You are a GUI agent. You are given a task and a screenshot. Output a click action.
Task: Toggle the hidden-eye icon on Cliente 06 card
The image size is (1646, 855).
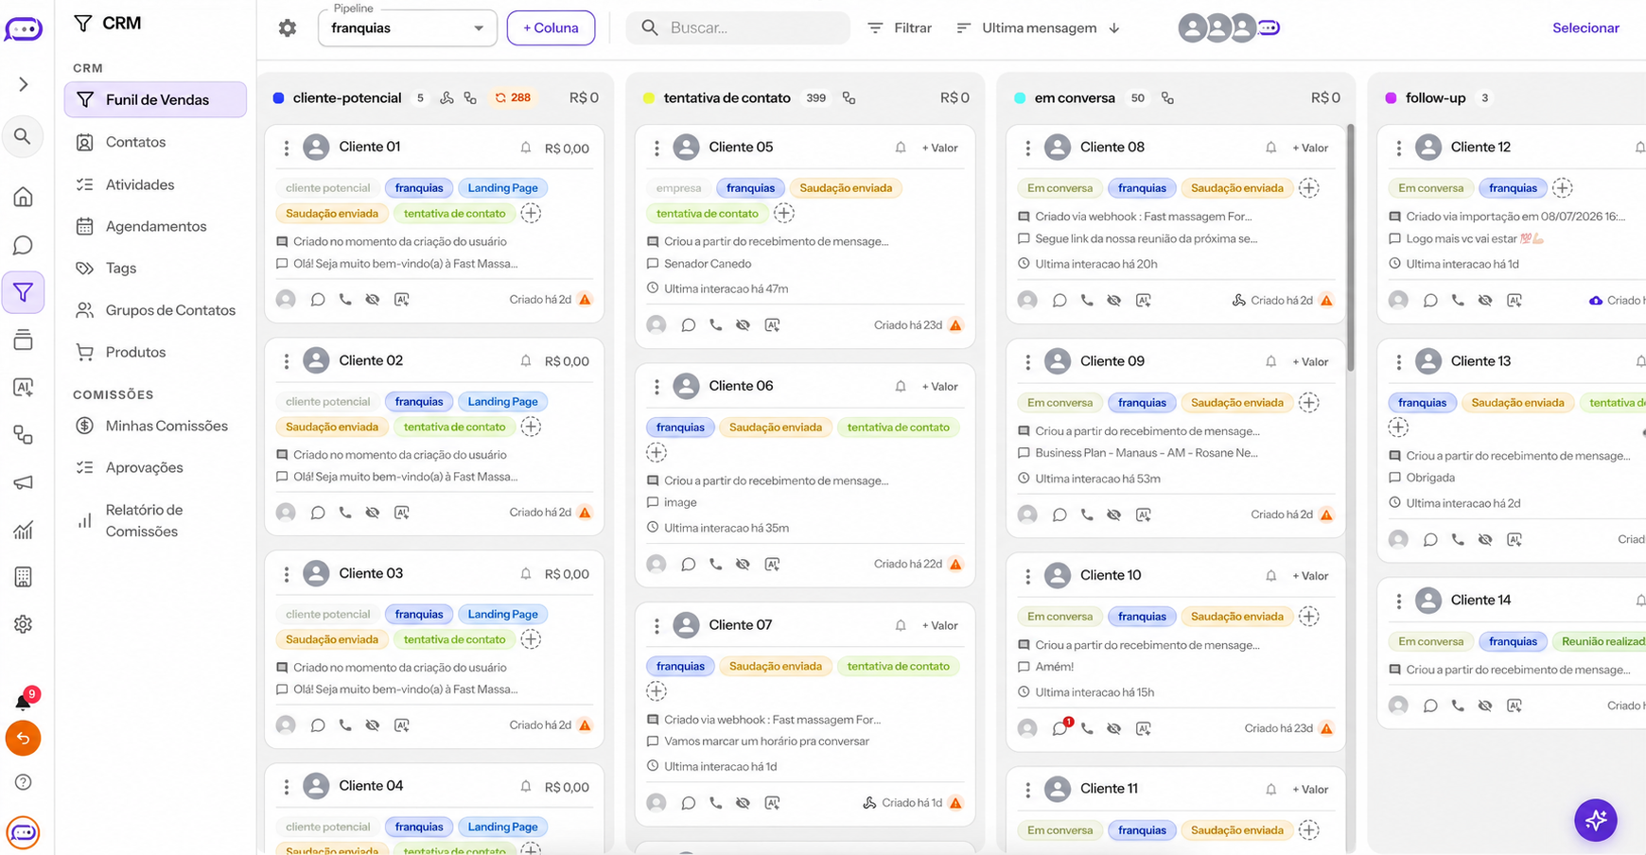(744, 565)
